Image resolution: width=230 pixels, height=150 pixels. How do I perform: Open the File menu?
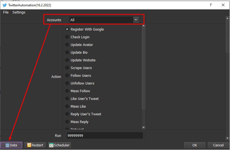pos(6,12)
